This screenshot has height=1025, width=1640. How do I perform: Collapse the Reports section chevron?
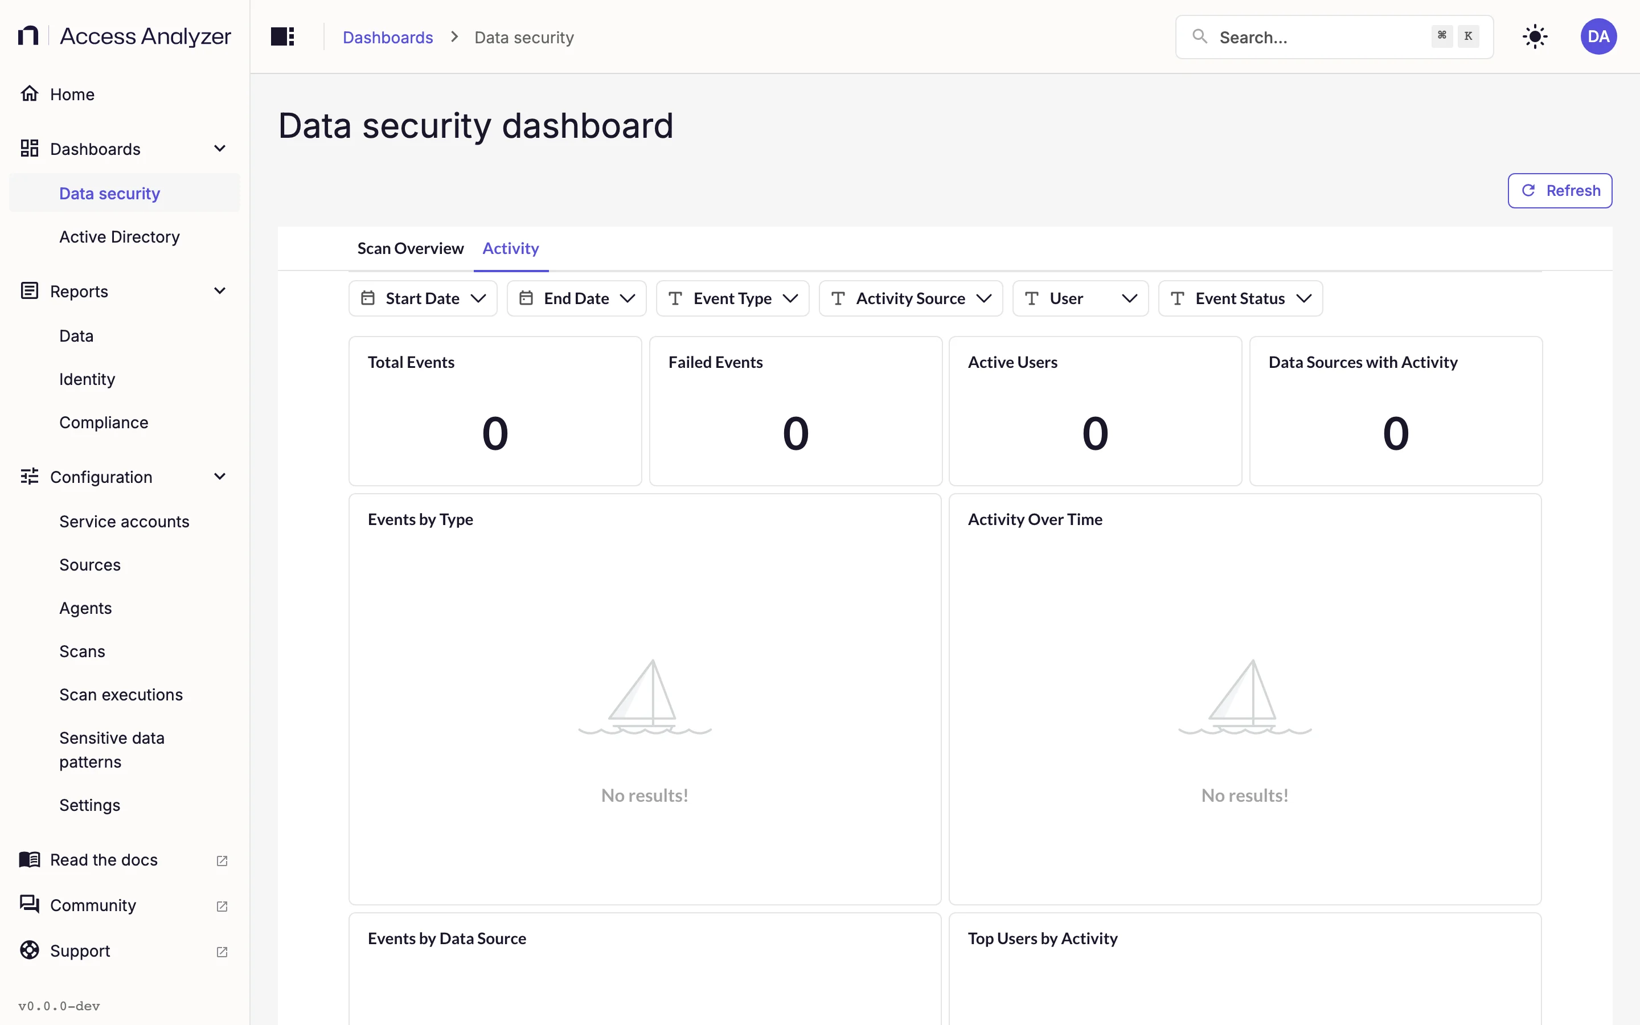pyautogui.click(x=220, y=291)
